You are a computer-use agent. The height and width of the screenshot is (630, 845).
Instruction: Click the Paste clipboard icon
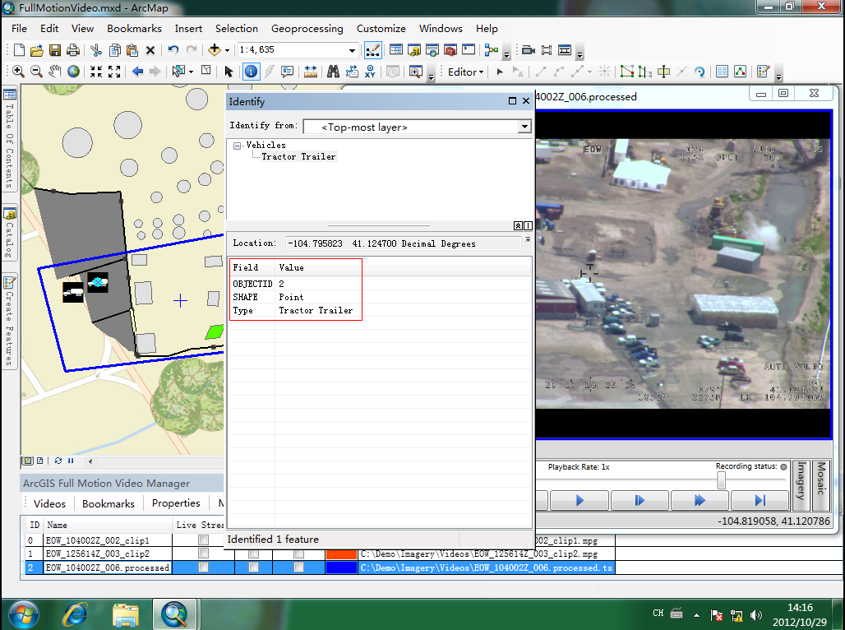tap(132, 50)
